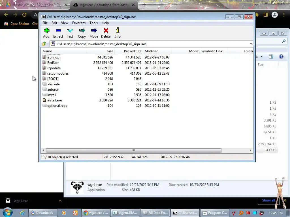Sort by the Size column header
290x217 pixels.
[101, 51]
